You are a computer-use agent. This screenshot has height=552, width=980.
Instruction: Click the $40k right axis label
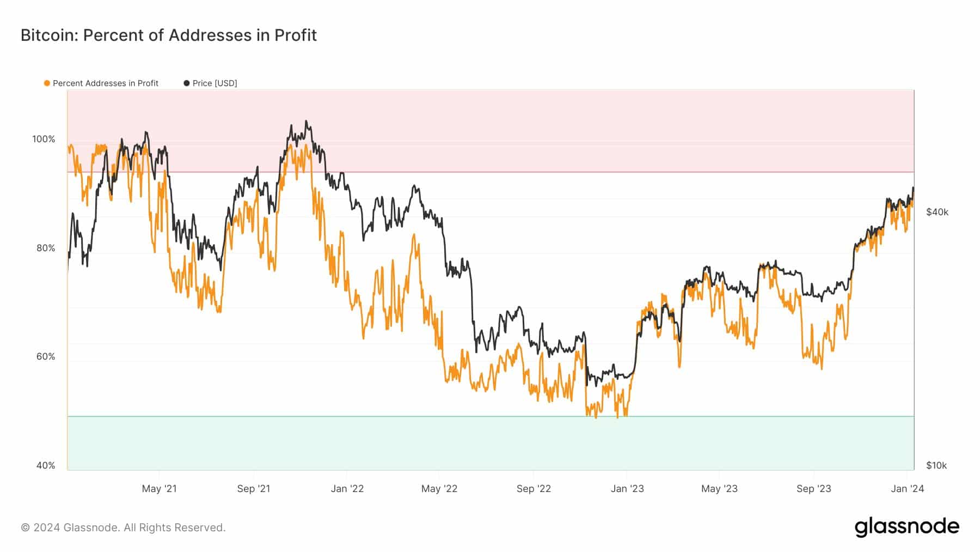[937, 213]
